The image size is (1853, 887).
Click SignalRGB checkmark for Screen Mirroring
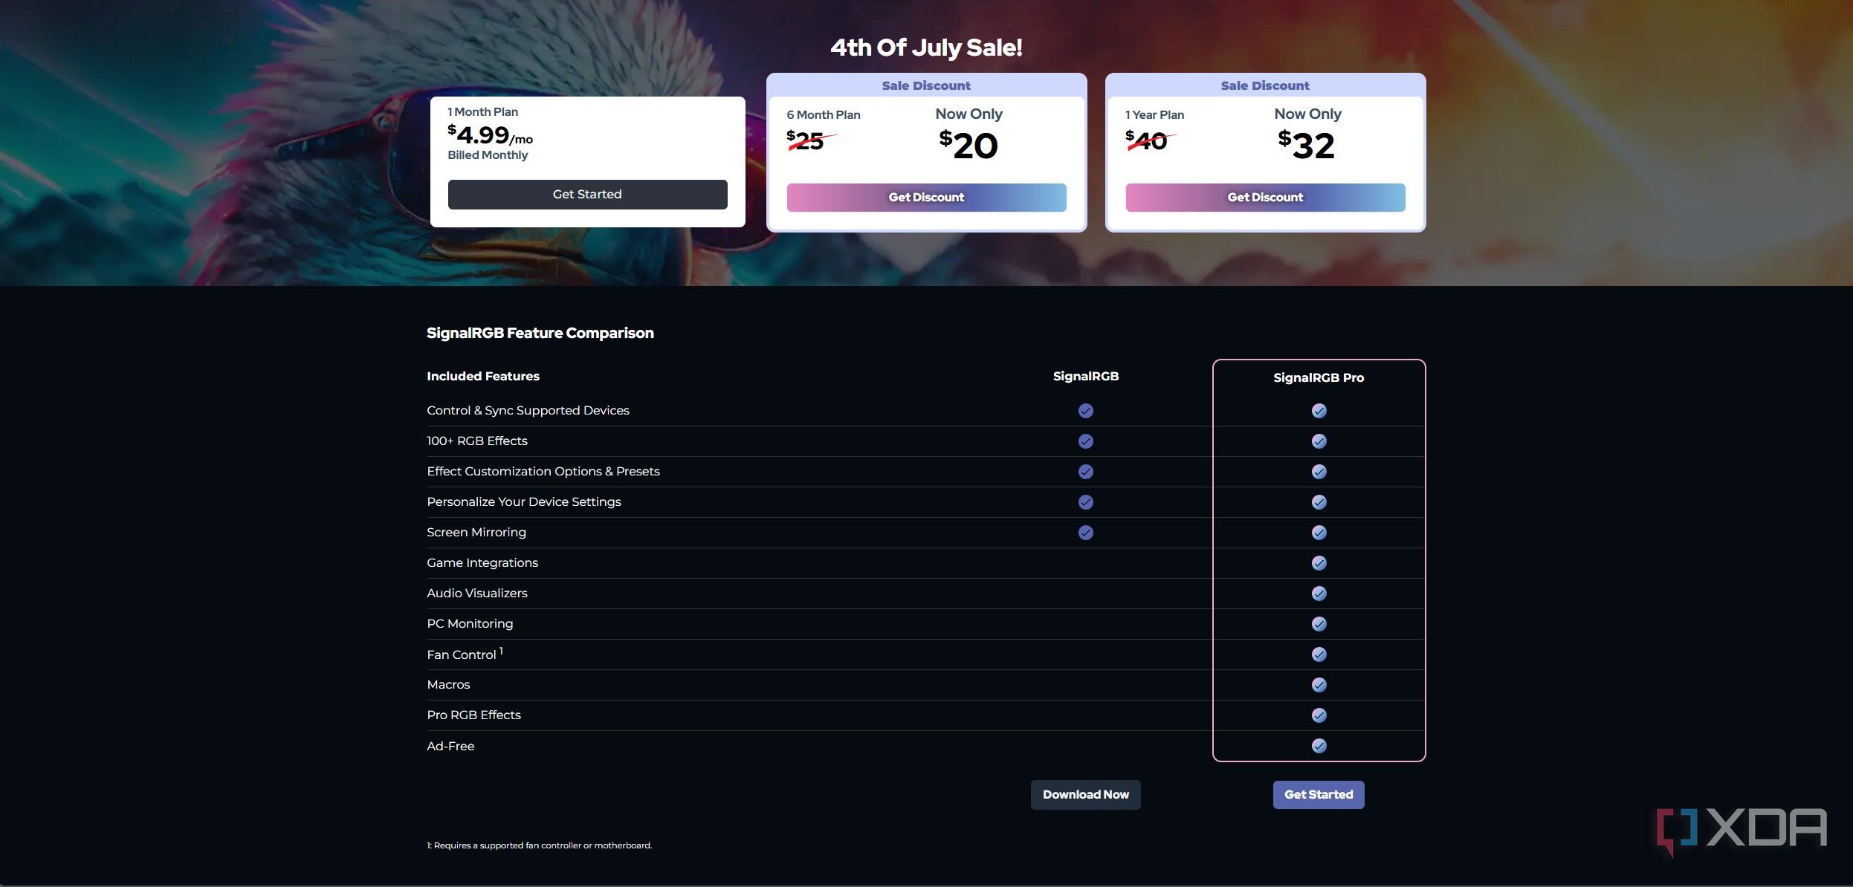point(1086,533)
